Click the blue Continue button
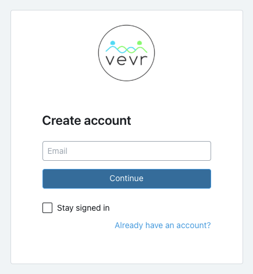This screenshot has height=274, width=253. tap(127, 179)
